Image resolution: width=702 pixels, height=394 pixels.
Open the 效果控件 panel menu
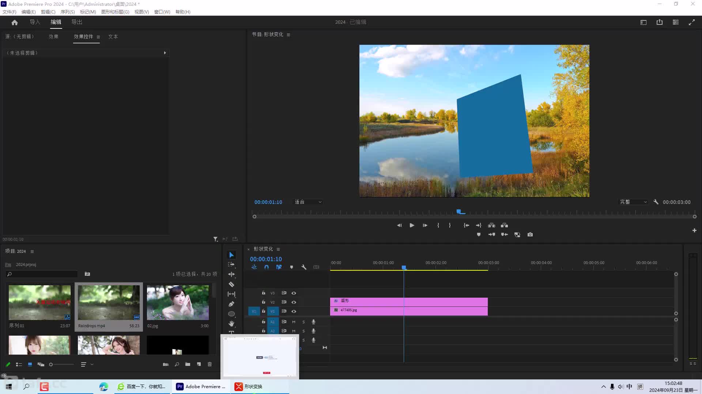pos(98,37)
